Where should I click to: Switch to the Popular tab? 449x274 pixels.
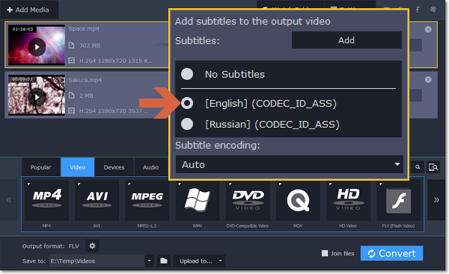[41, 167]
